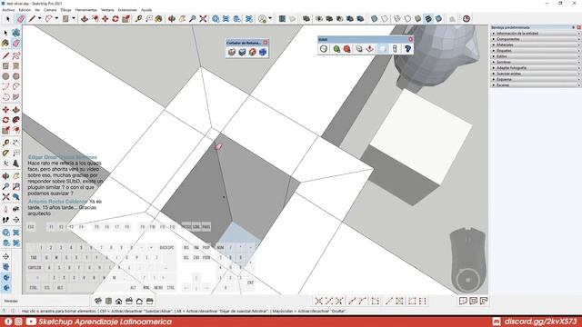Expand Componentes panel
The width and height of the screenshot is (582, 327).
(x=536, y=39)
